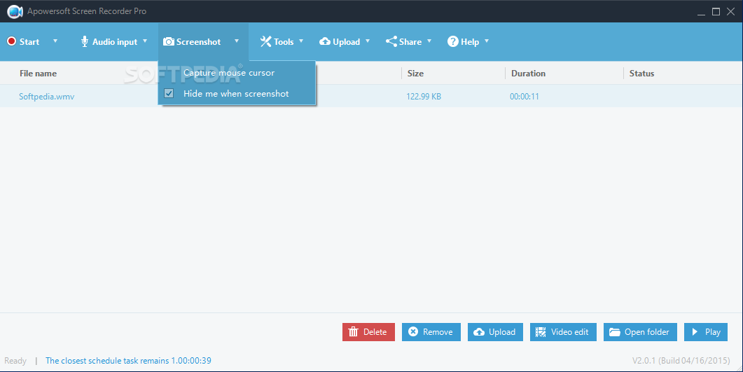The width and height of the screenshot is (743, 372).
Task: Open the Help dropdown arrow
Action: (x=486, y=41)
